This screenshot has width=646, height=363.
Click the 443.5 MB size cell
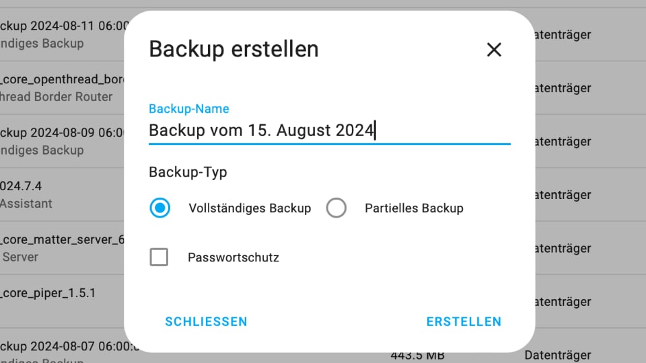417,355
